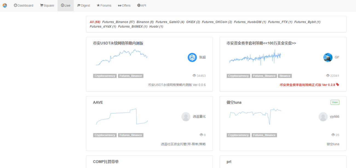This screenshot has height=168, width=356.
Task: Open 币安资金费率套利策略<<100万美金实盘>> card title
Action: [x=261, y=43]
